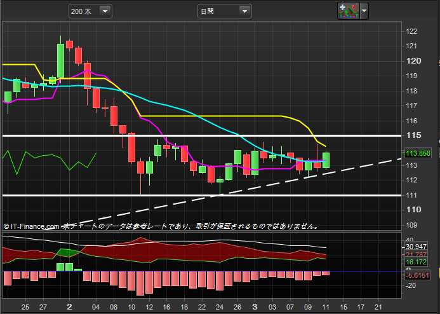Click date label 21 on time axis
The height and width of the screenshot is (314, 440).
(x=378, y=307)
